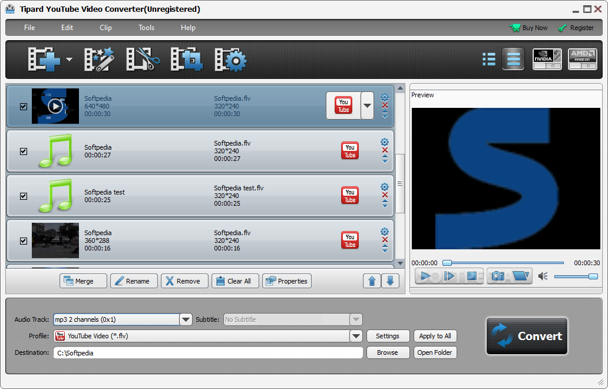
Task: Open the Trim (scissors) tool
Action: click(x=143, y=60)
